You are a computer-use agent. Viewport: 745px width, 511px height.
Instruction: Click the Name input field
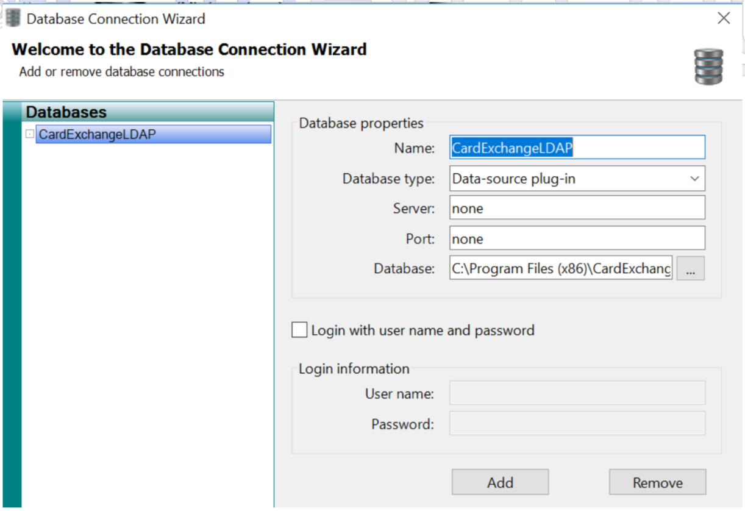pyautogui.click(x=577, y=148)
